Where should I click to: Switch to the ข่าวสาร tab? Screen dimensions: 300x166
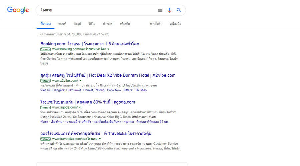click(108, 24)
